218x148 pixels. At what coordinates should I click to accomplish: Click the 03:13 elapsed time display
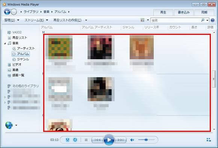(54, 140)
